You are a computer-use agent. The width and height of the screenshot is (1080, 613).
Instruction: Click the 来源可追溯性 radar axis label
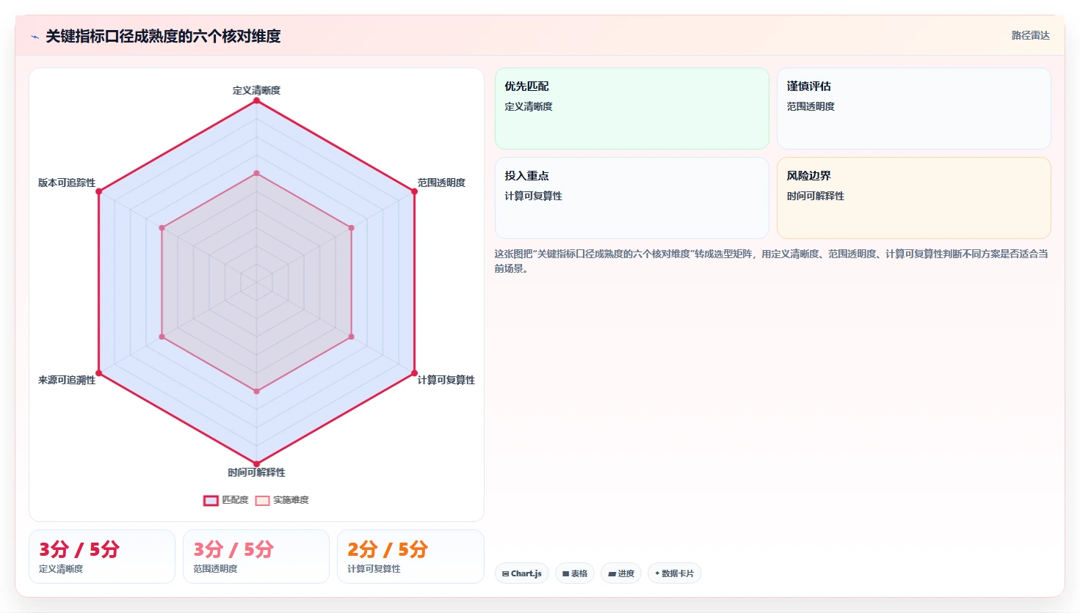[67, 380]
